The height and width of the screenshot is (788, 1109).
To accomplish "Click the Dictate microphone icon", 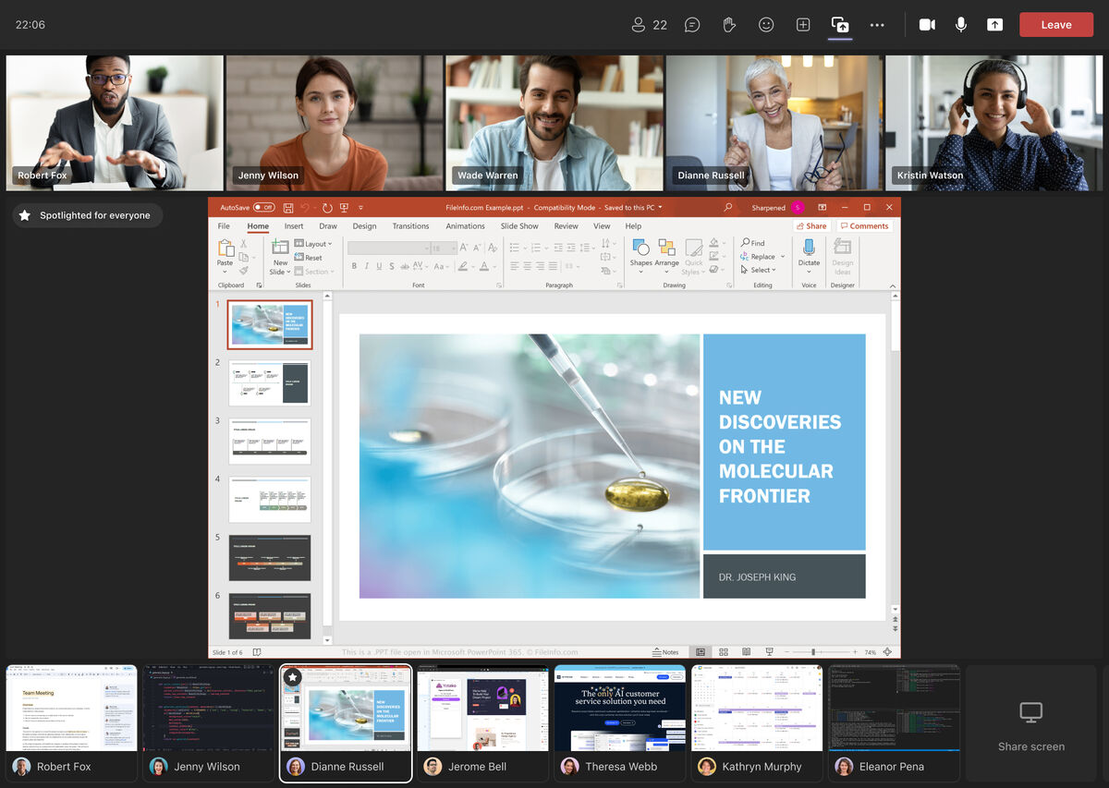I will click(809, 248).
